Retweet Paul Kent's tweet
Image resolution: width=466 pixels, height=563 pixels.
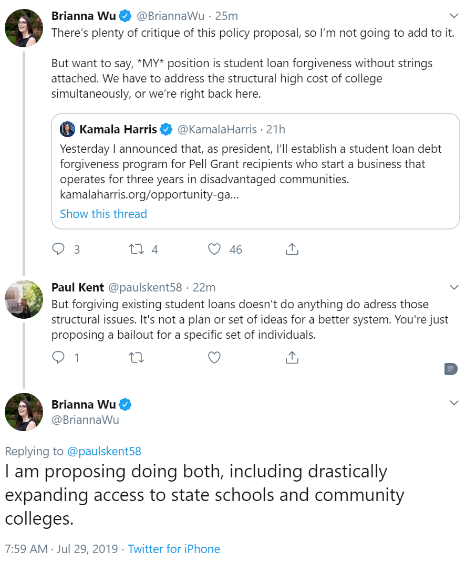click(x=136, y=358)
